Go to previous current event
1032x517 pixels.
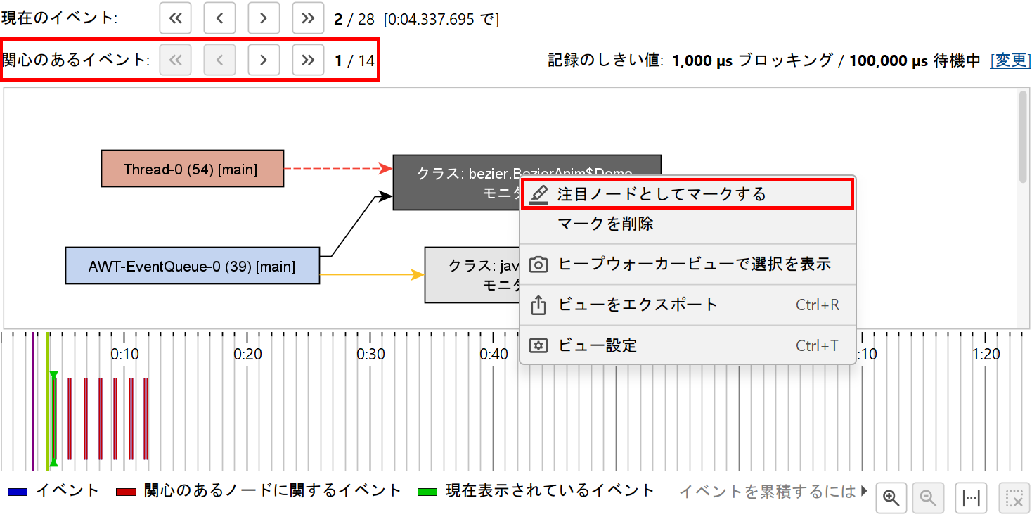(219, 18)
